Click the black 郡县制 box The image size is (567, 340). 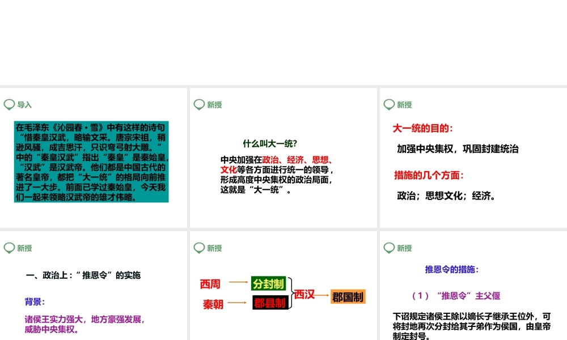click(x=270, y=303)
